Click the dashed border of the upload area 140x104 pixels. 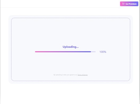tap(71, 18)
